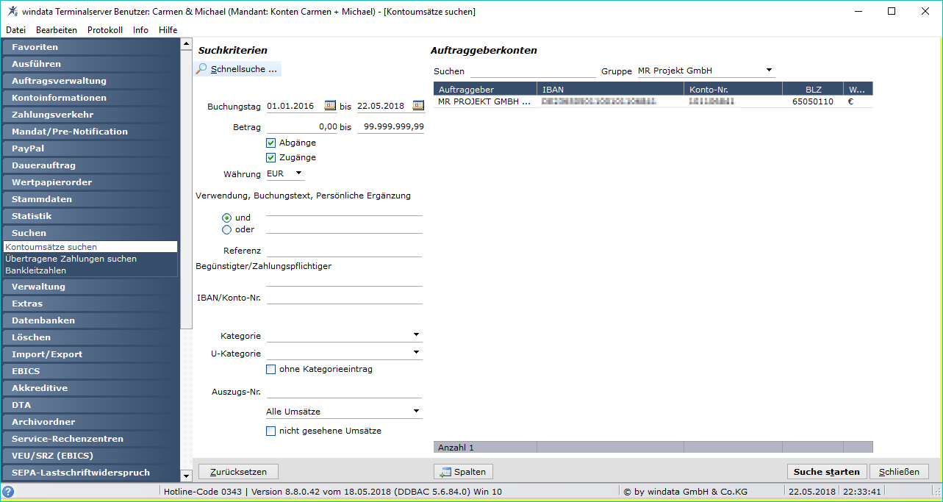The height and width of the screenshot is (502, 943).
Task: Click the Spalten columns icon
Action: click(x=445, y=472)
